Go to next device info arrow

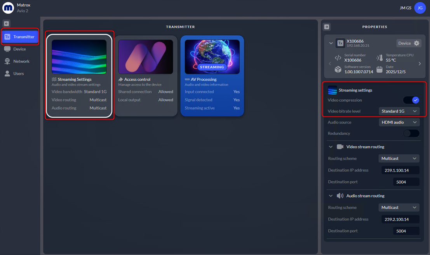pos(420,64)
